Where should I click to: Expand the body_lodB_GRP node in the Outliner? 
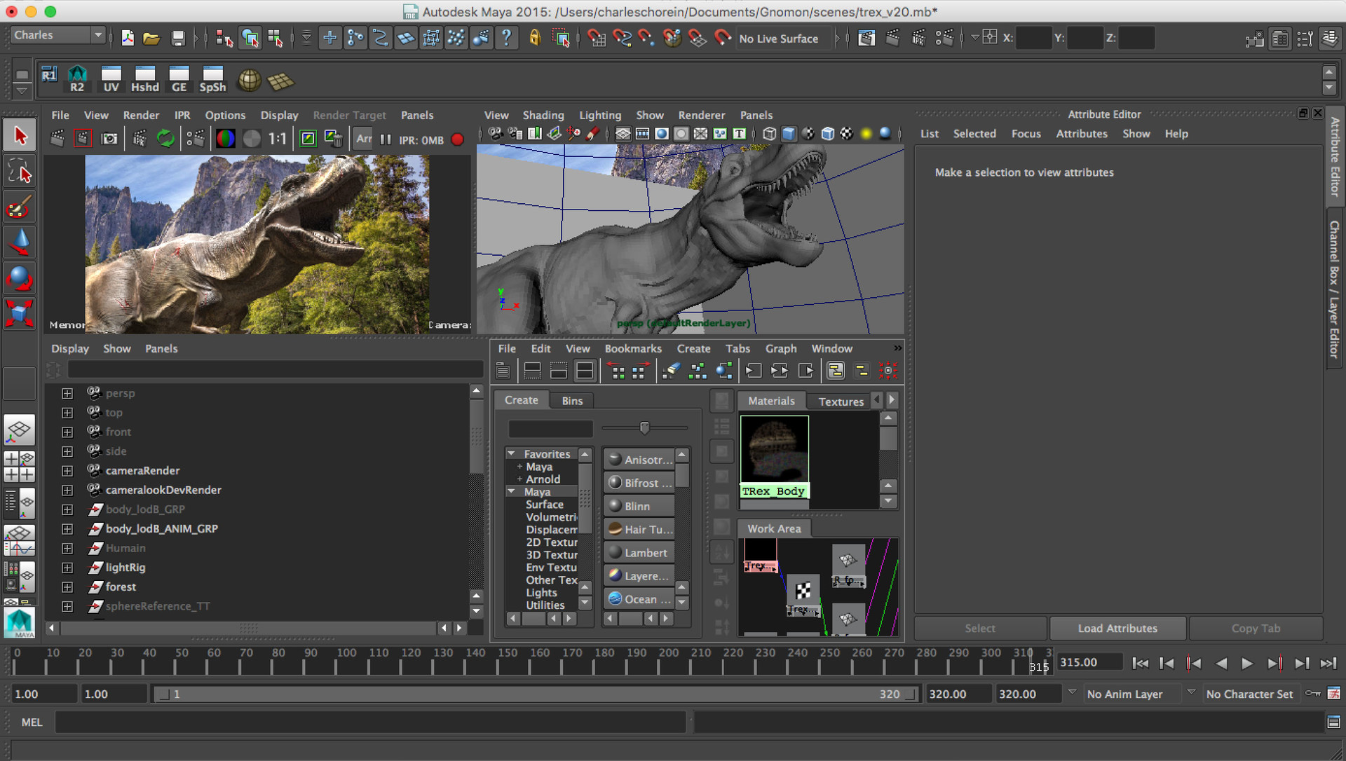click(67, 509)
